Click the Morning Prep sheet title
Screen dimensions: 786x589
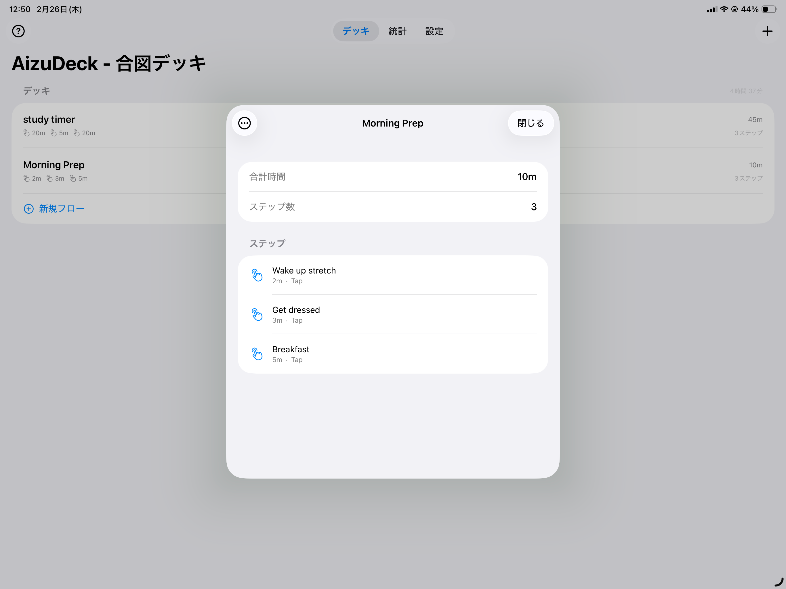pos(393,123)
